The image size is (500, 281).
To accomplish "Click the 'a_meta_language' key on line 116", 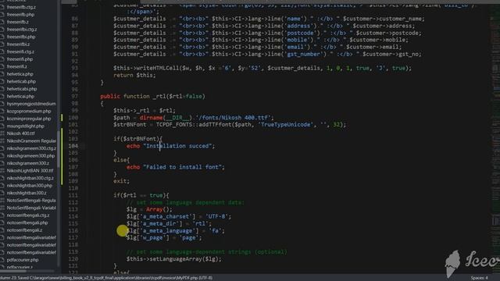I will pyautogui.click(x=167, y=231).
